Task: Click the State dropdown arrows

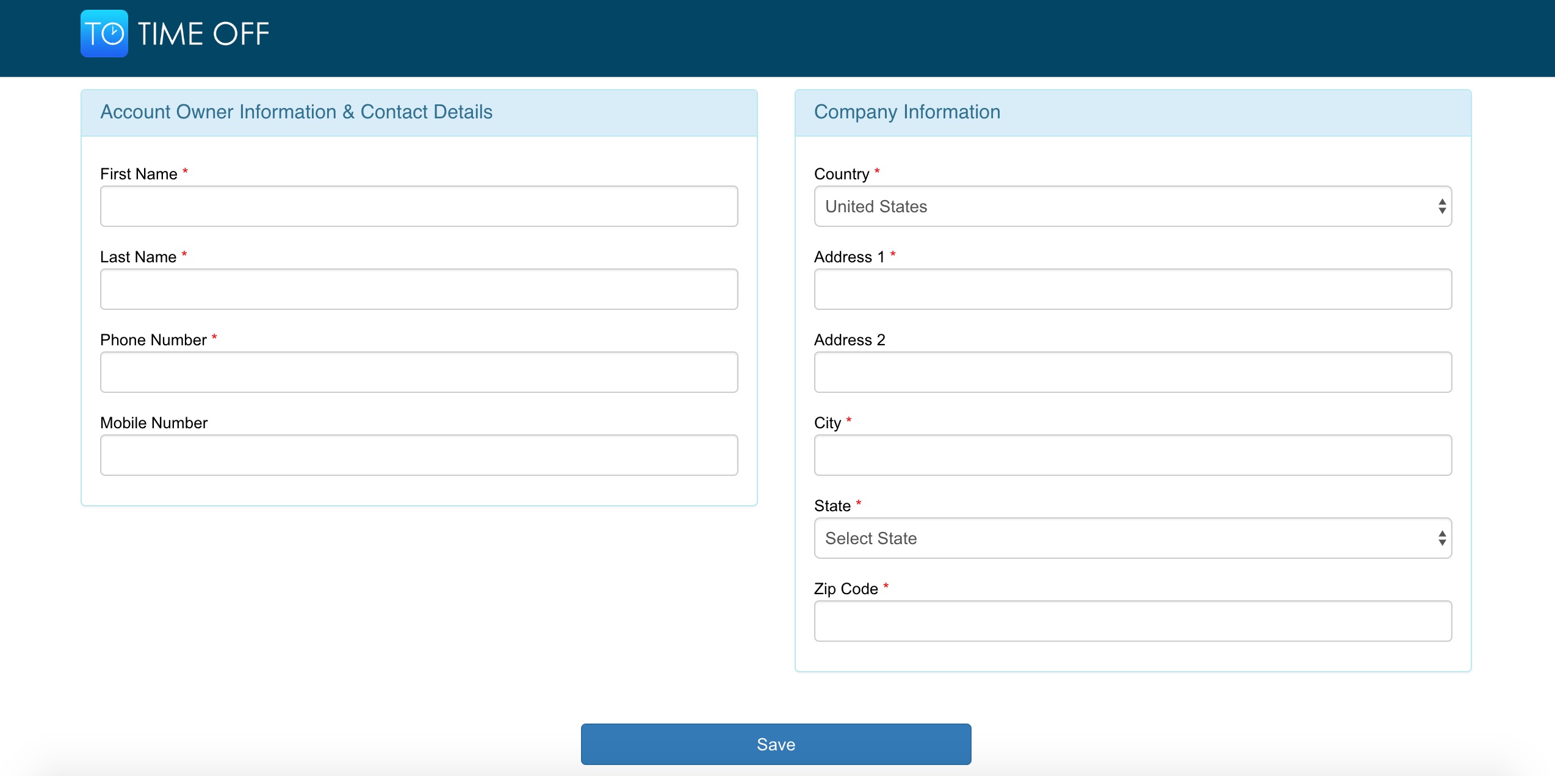Action: click(x=1441, y=538)
